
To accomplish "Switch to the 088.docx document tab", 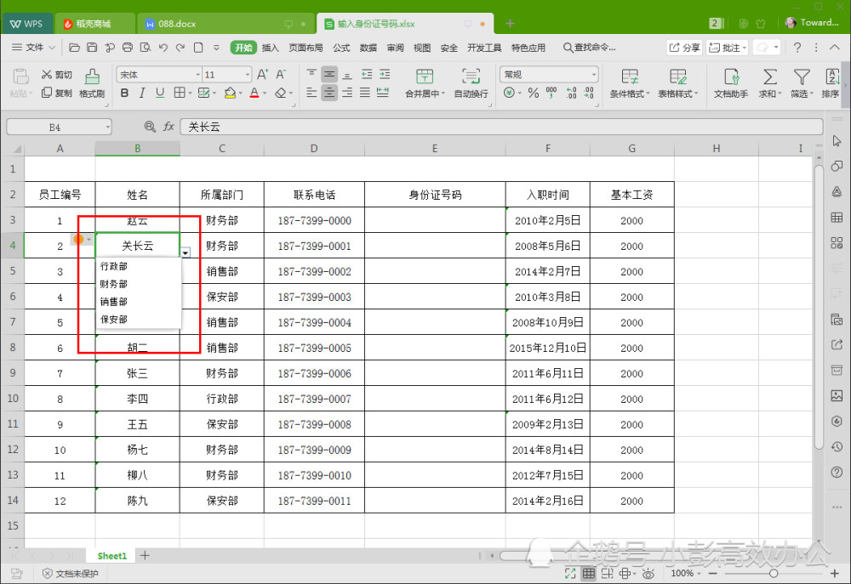I will pyautogui.click(x=226, y=24).
